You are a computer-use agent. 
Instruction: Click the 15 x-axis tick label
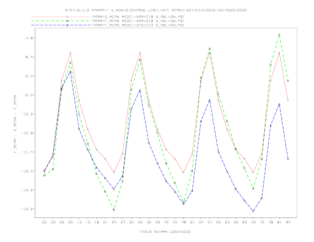click(88, 222)
